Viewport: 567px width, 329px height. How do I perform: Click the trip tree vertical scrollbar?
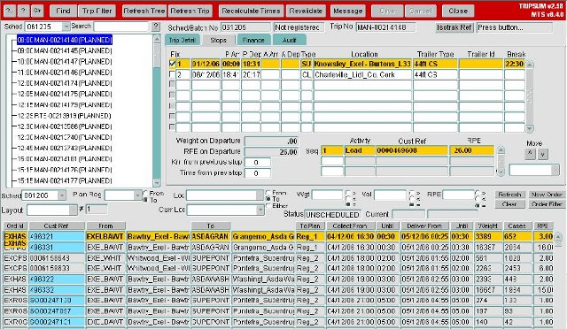[x=157, y=111]
